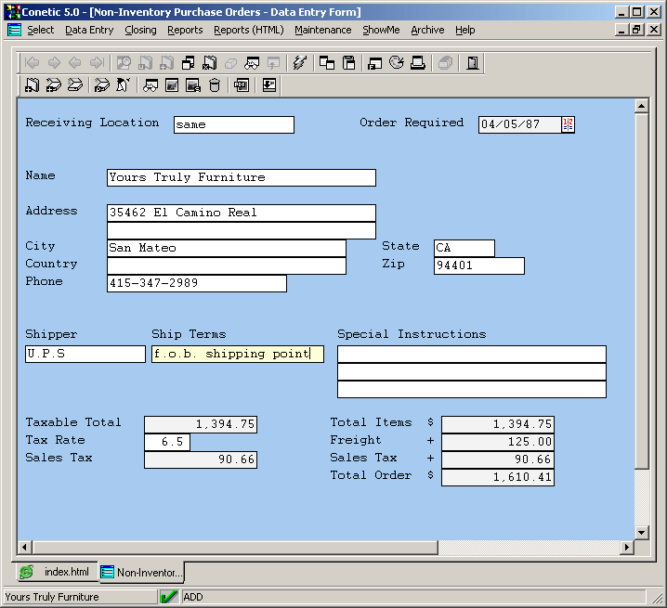Image resolution: width=667 pixels, height=608 pixels.
Task: Open the Data Entry menu
Action: [89, 30]
